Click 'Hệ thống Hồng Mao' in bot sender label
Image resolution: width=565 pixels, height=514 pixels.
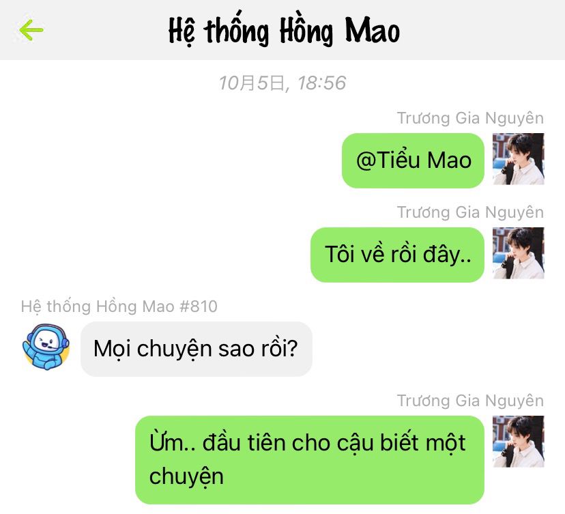click(98, 306)
